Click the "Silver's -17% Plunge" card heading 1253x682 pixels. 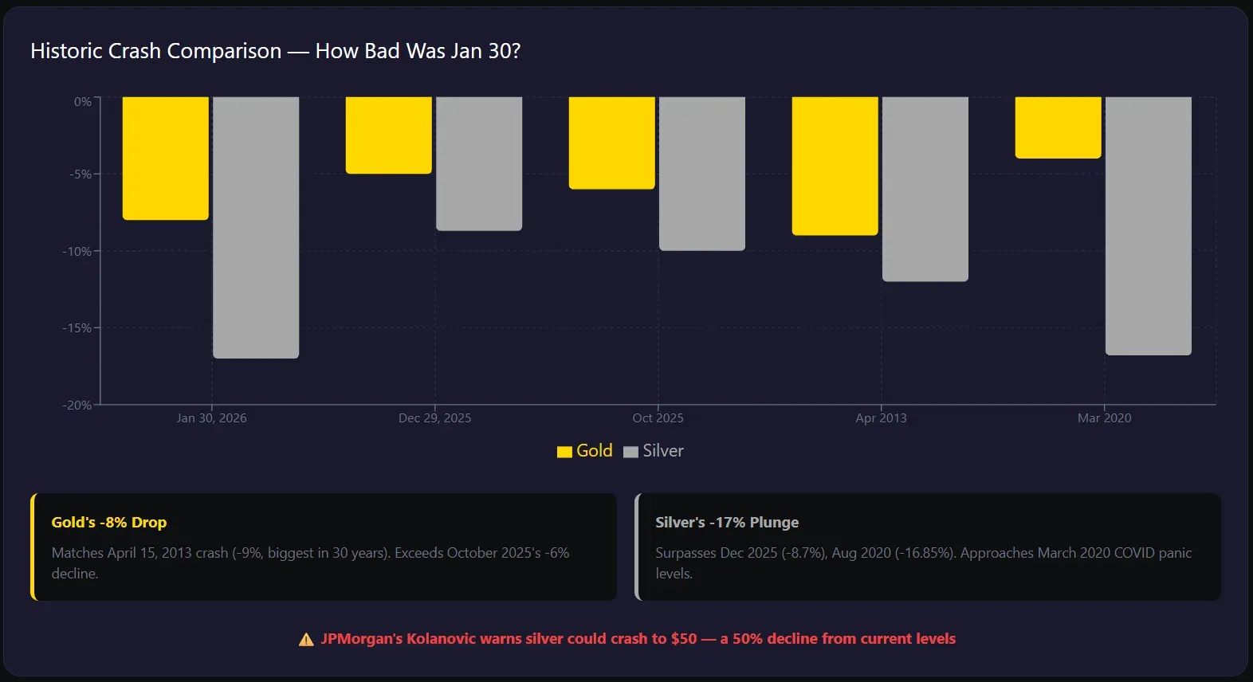click(727, 523)
